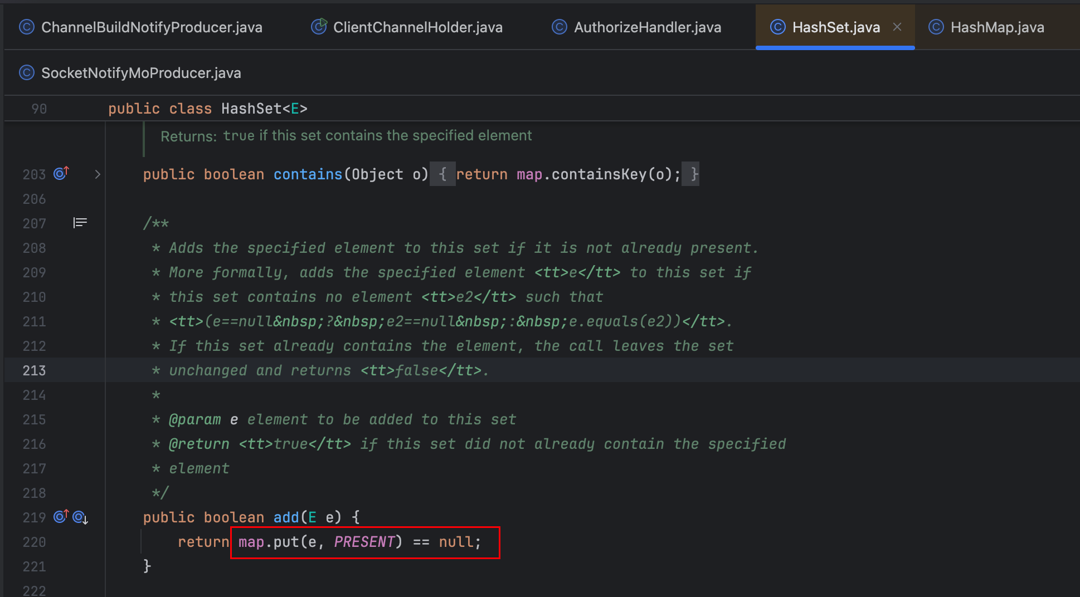Screen dimensions: 1080x597
Task: Open the AuthorizeHandler.java tab
Action: [x=647, y=27]
